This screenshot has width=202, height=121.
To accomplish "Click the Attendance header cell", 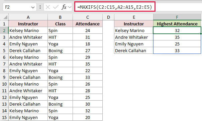I will [88, 24].
